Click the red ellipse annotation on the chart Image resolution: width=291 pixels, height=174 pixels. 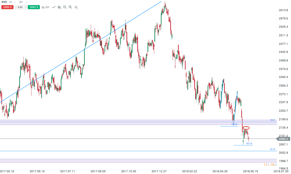pyautogui.click(x=246, y=127)
